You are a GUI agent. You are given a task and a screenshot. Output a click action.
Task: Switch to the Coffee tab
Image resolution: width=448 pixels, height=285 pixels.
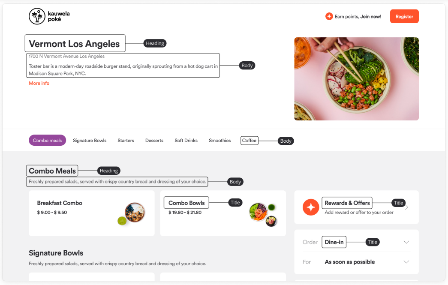(249, 141)
